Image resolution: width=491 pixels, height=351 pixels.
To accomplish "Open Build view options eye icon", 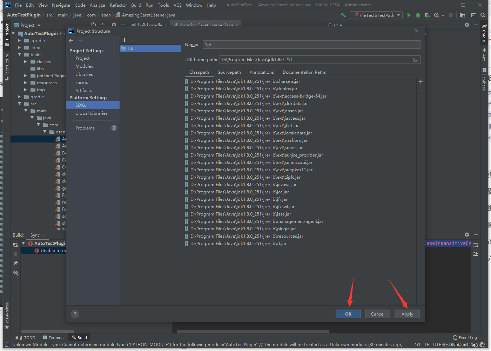I will coord(15,273).
